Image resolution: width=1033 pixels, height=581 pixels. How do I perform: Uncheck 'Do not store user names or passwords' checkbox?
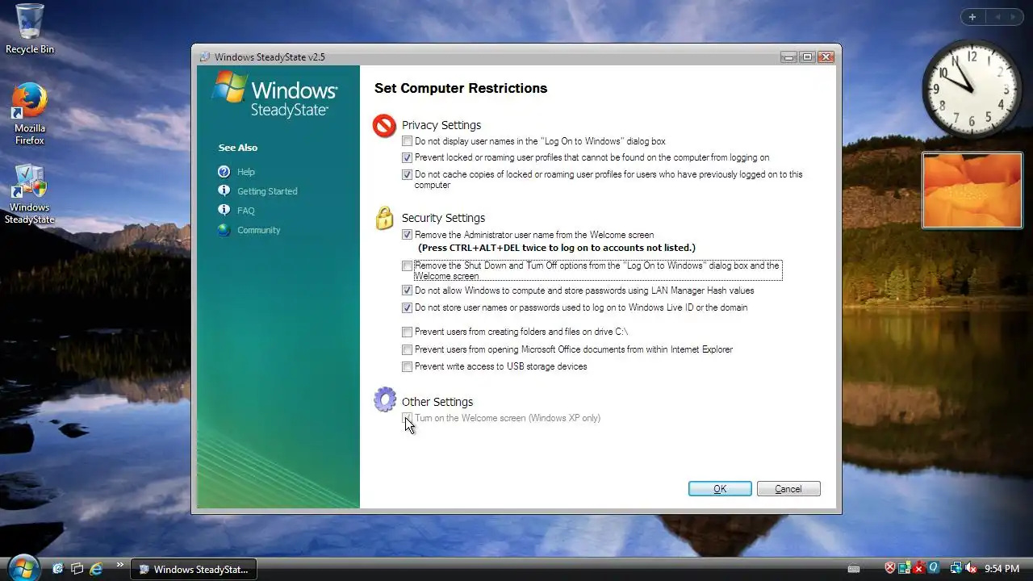tap(408, 307)
